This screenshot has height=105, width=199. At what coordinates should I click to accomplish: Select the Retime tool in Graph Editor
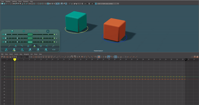click(x=13, y=57)
